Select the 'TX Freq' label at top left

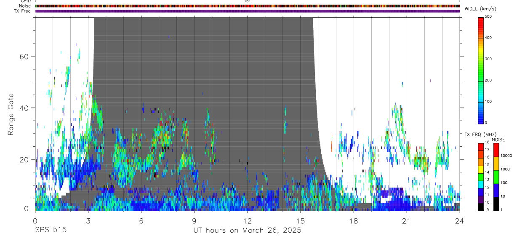[x=22, y=11]
